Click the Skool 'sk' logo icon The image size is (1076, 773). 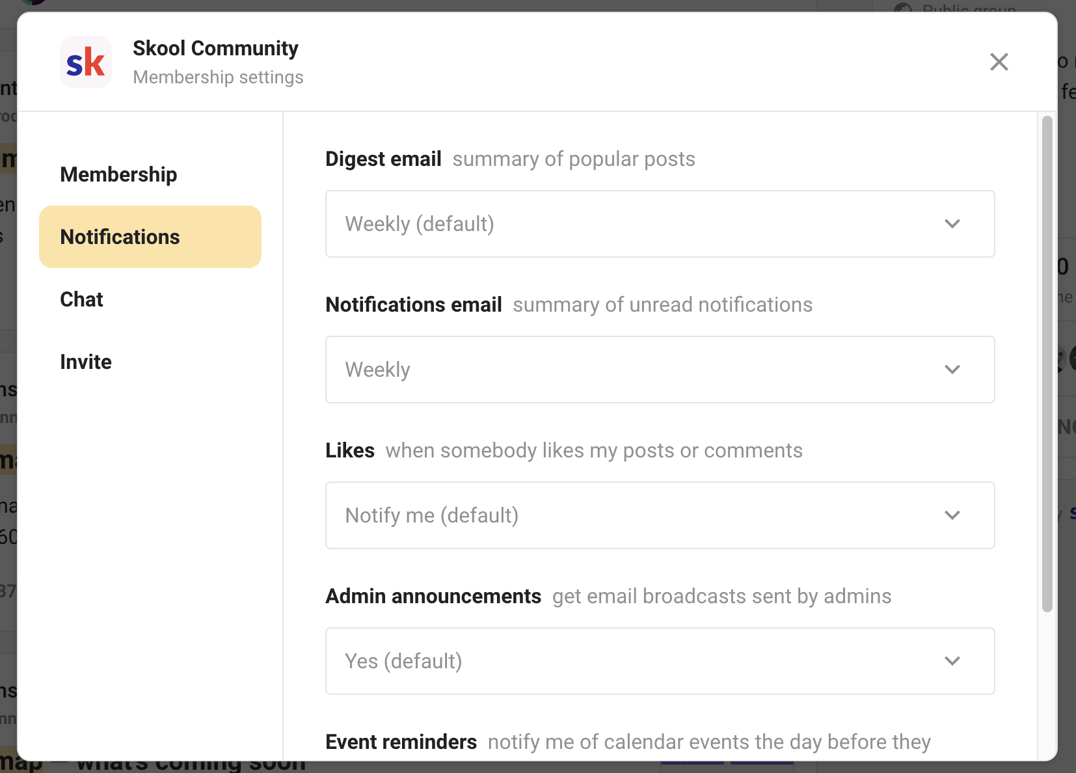(x=86, y=62)
